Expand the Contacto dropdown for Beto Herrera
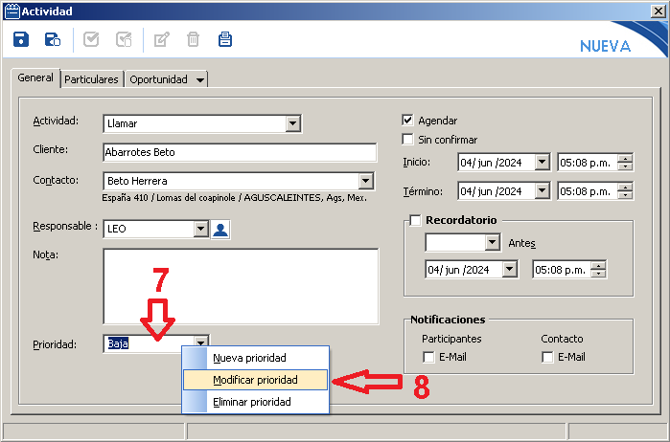Screen dimensions: 670x442 (x=365, y=181)
